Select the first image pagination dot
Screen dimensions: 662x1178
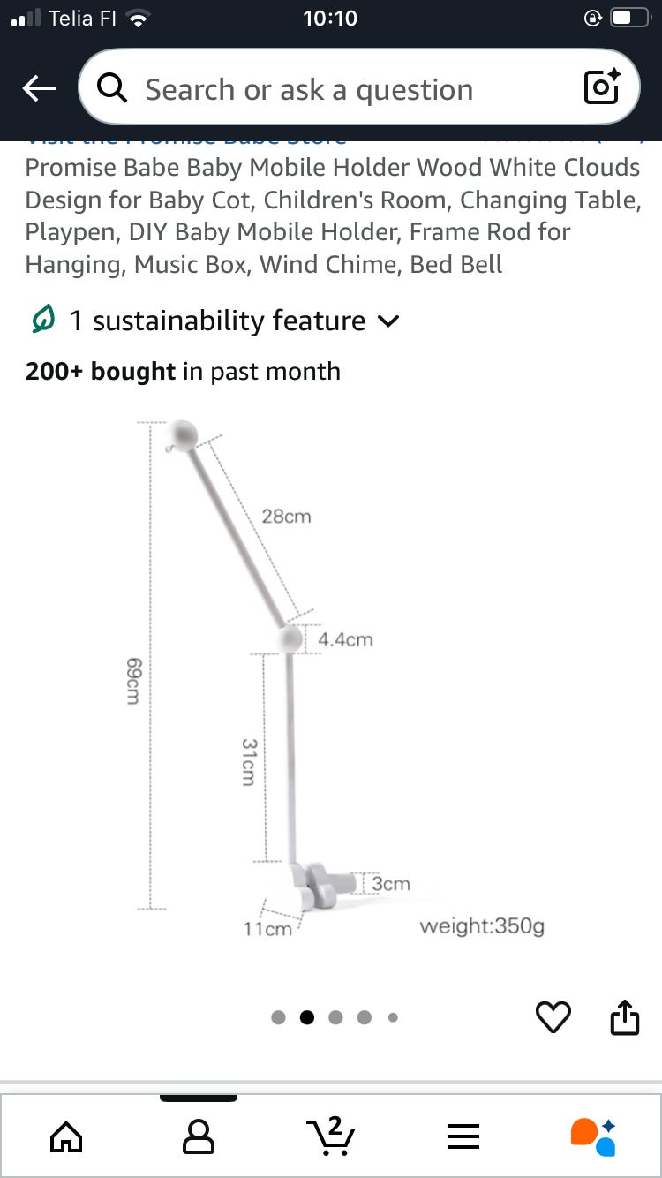click(278, 1017)
